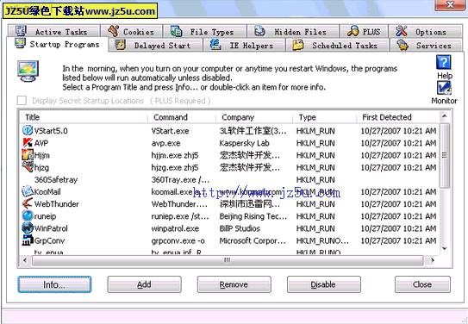468x324 pixels.
Task: Toggle Display Secret Startup Locations checkbox
Action: 22,101
